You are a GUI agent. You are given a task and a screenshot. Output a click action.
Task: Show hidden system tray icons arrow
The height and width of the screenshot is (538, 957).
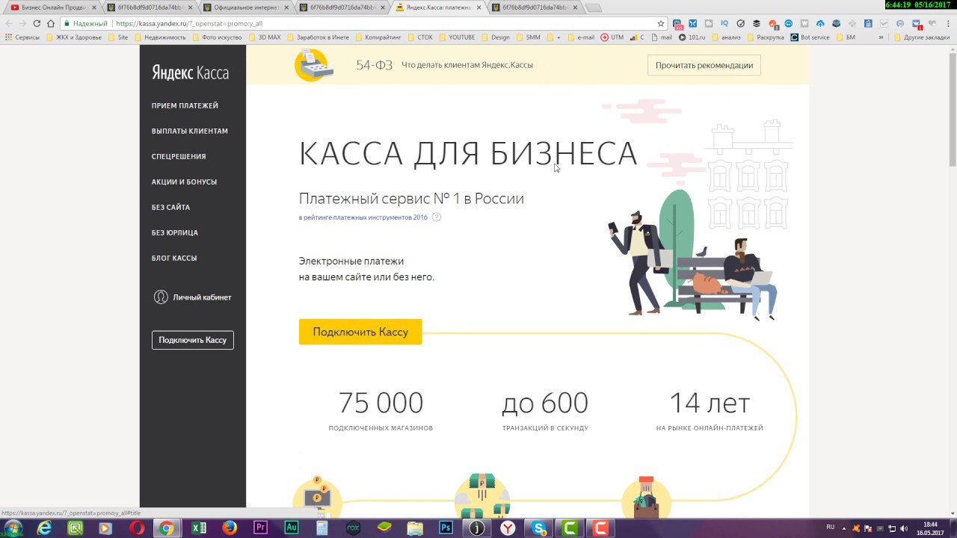845,528
